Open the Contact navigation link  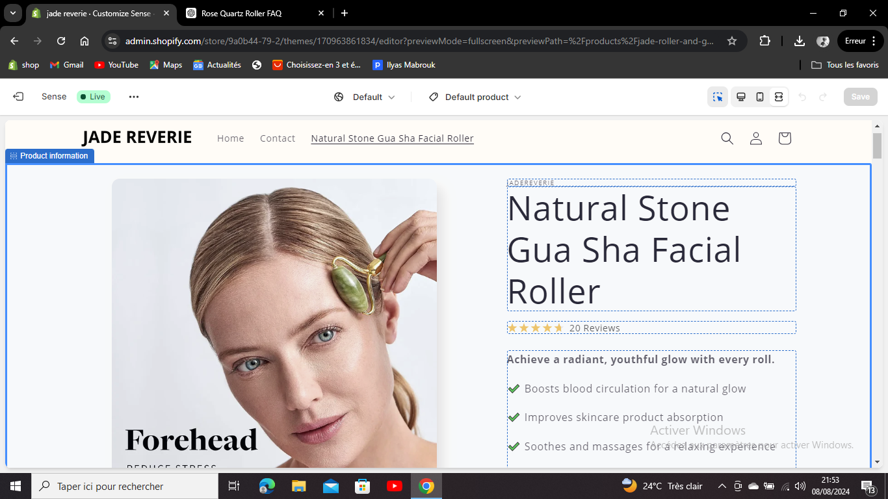(x=278, y=138)
